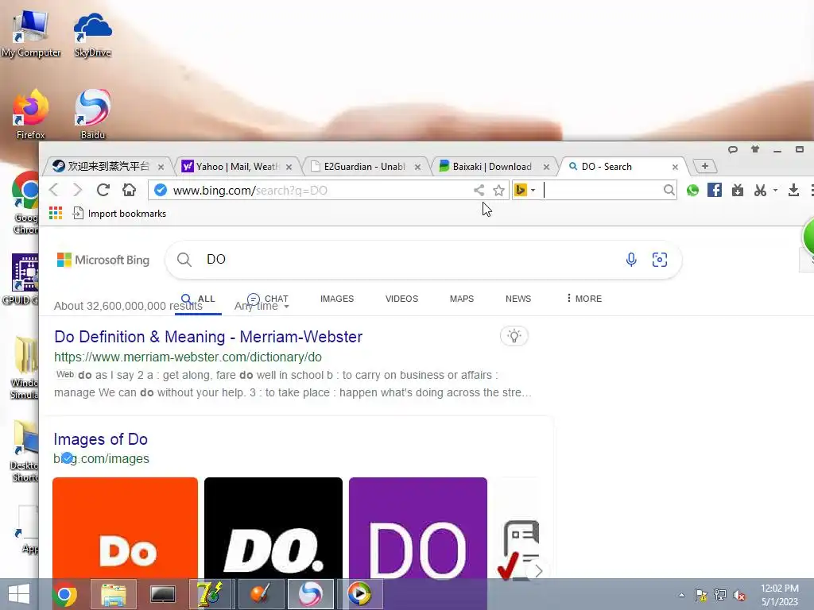Open the Firefox desktop shortcut
Viewport: 814px width, 610px height.
(31, 114)
